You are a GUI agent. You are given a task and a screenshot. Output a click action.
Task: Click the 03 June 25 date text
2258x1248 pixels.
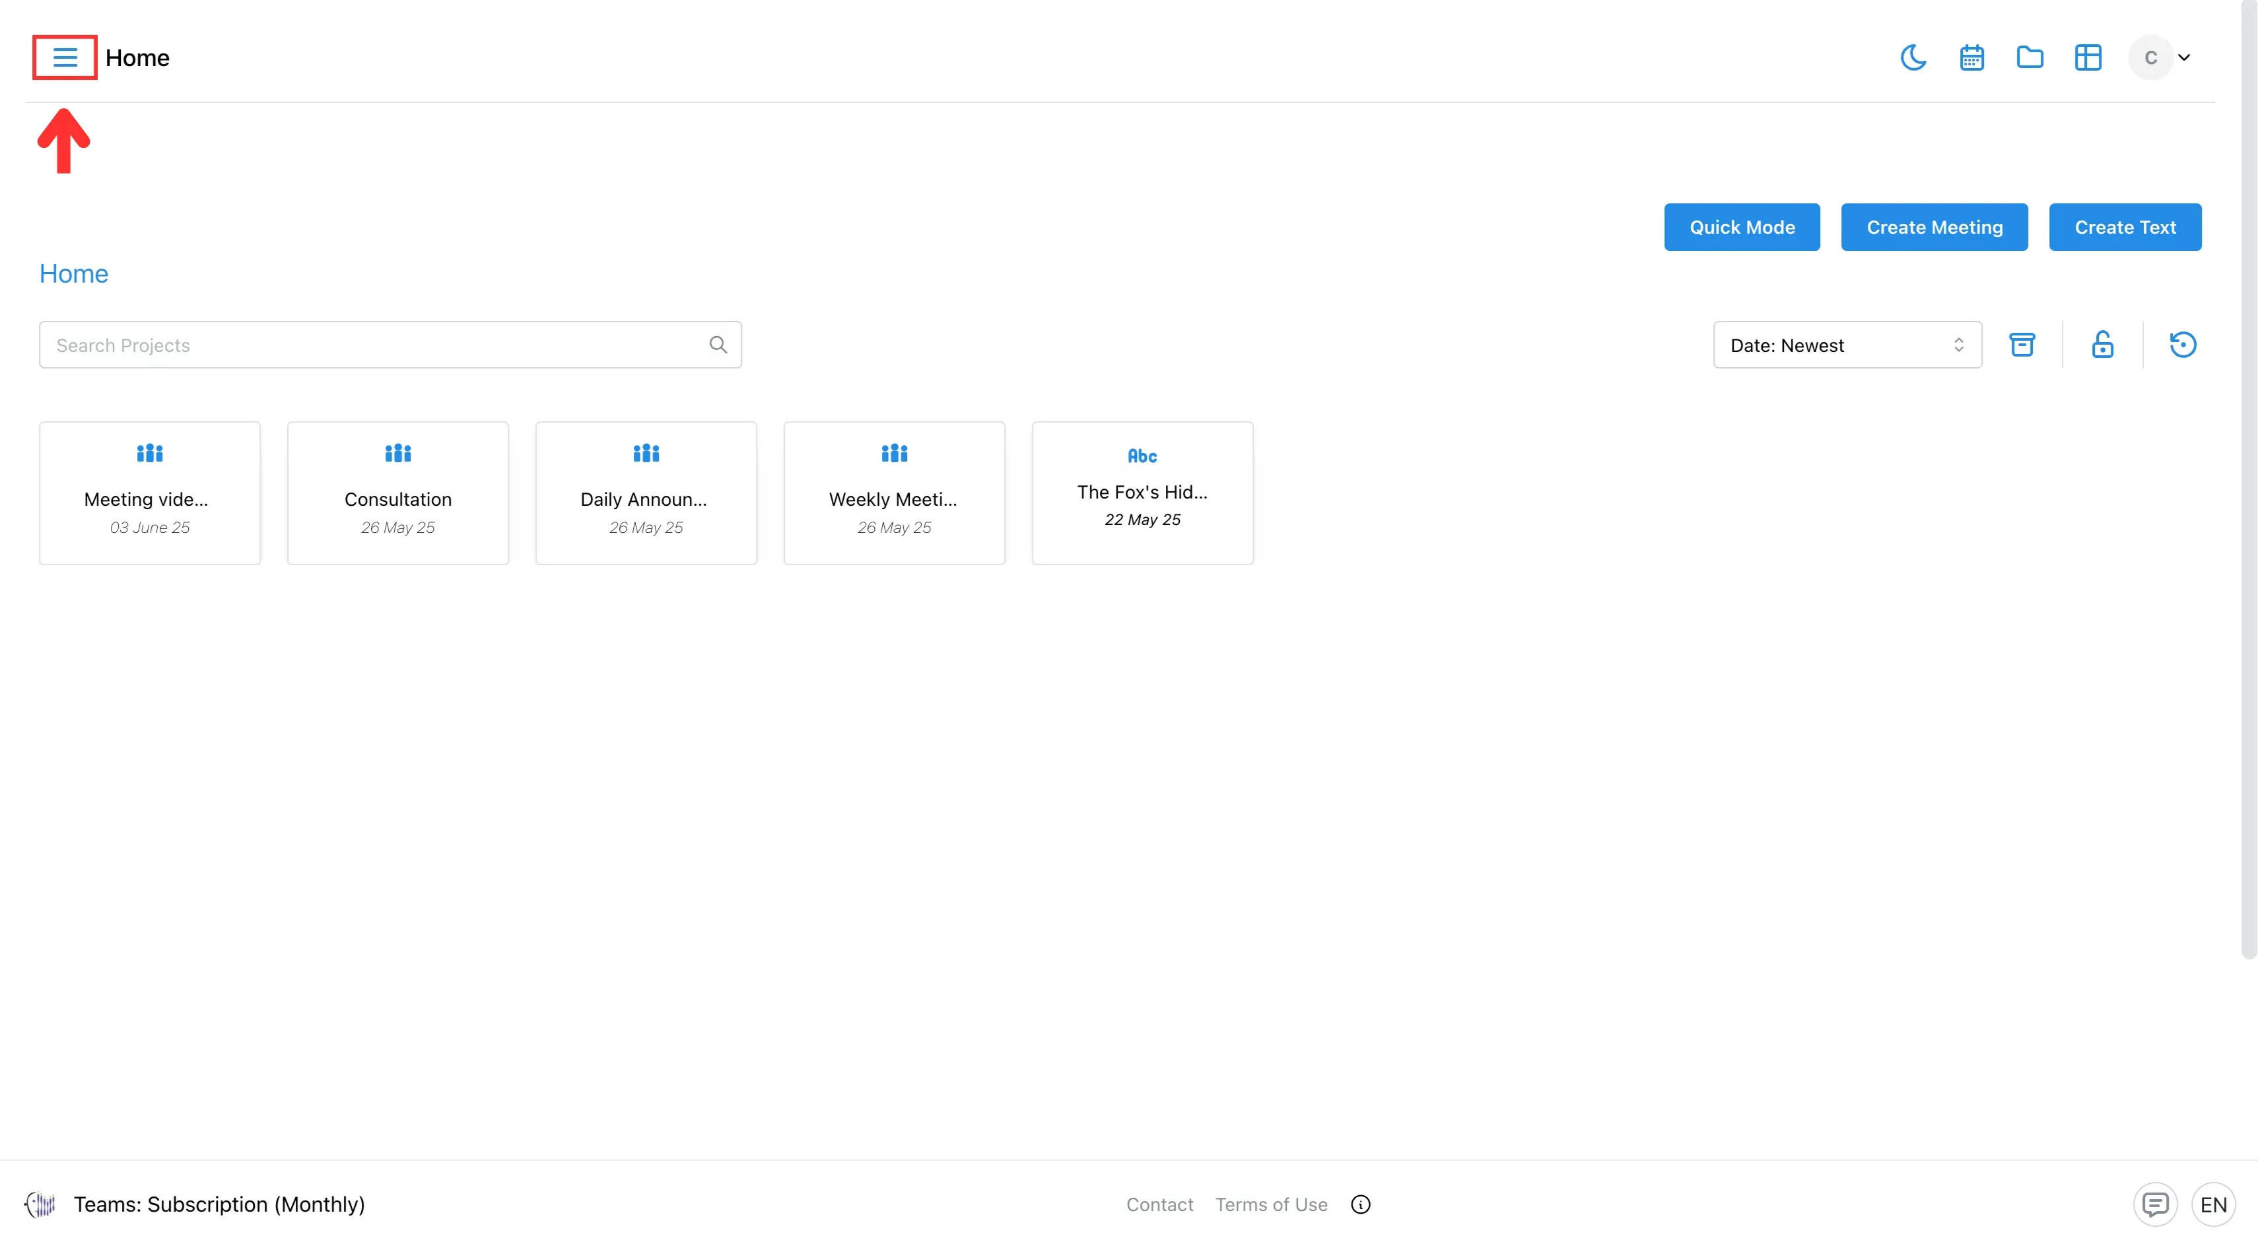150,528
